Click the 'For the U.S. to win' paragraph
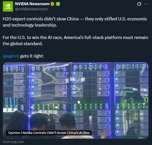This screenshot has height=145, width=152. click(75, 41)
